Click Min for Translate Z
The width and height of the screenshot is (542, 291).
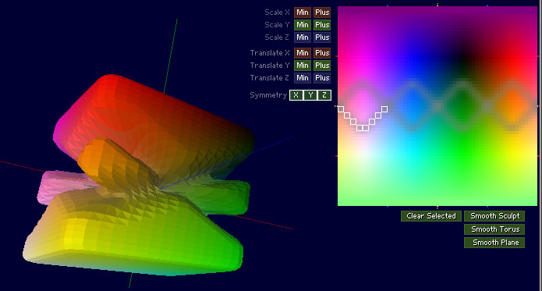[302, 78]
